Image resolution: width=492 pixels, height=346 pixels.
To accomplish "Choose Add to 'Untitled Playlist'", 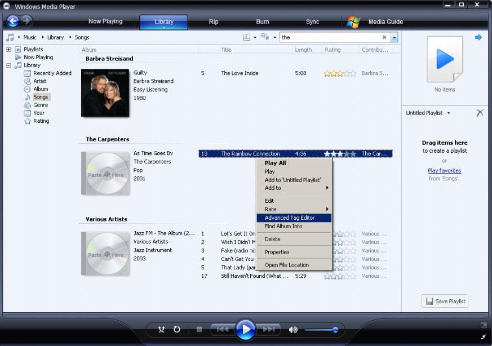I will 294,180.
